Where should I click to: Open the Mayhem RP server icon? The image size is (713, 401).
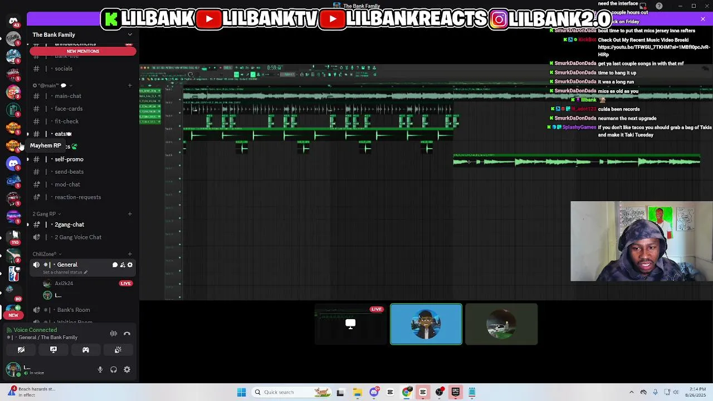[13, 145]
